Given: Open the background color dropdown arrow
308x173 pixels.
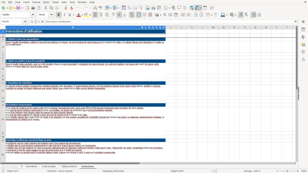Looking at the screenshot, I should click(x=90, y=15).
